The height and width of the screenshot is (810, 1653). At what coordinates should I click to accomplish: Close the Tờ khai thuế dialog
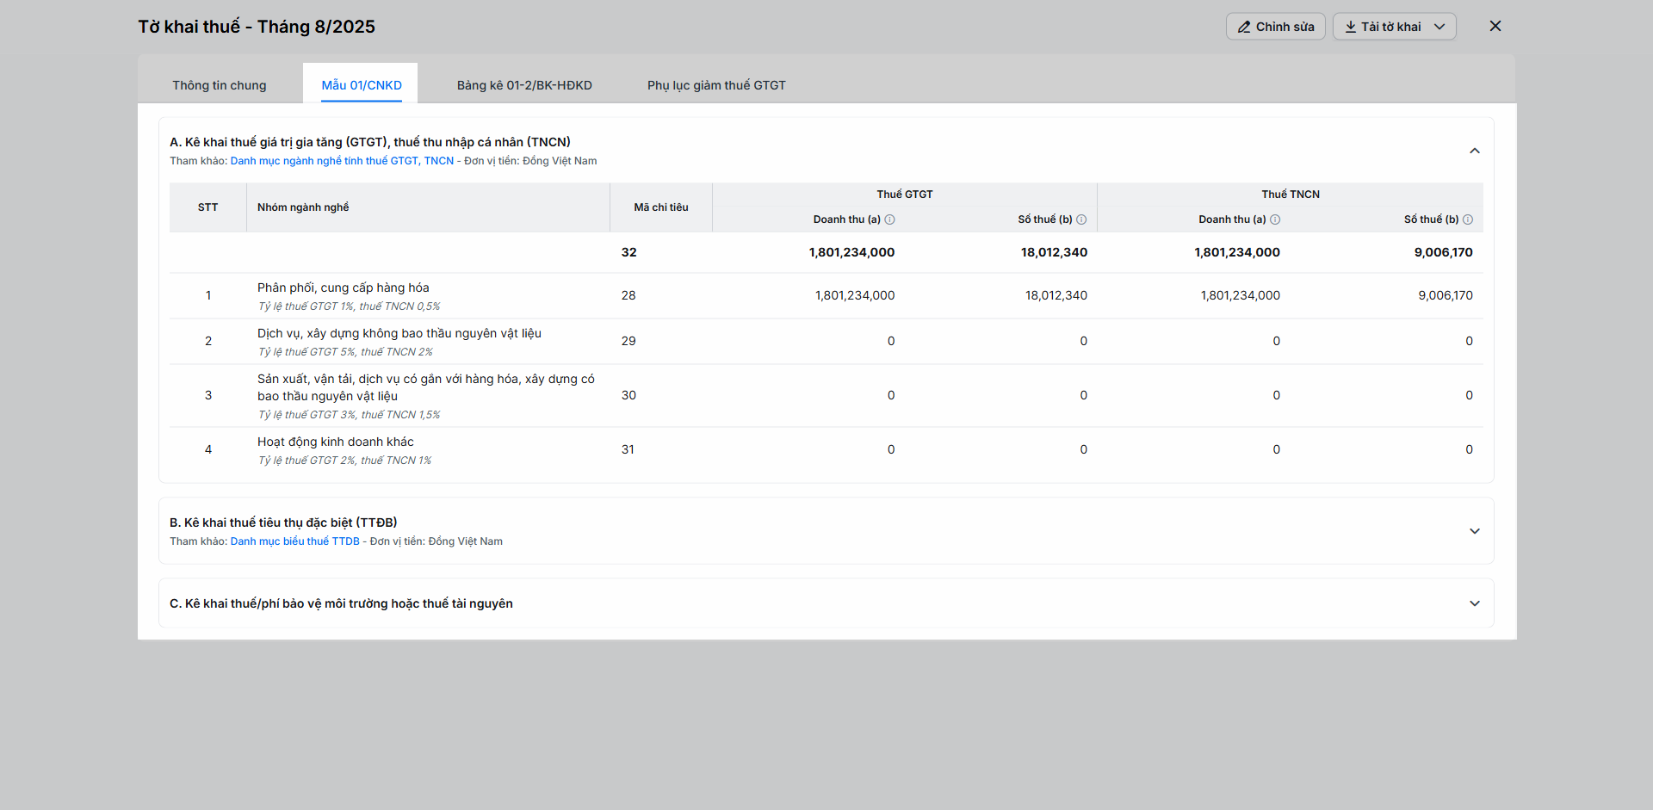coord(1495,26)
